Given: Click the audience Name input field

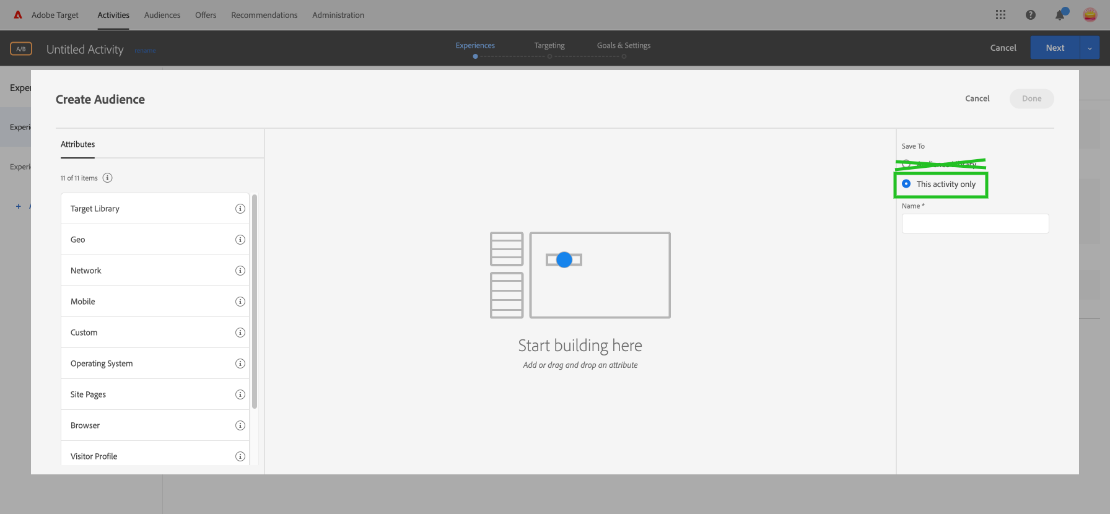Looking at the screenshot, I should (975, 224).
